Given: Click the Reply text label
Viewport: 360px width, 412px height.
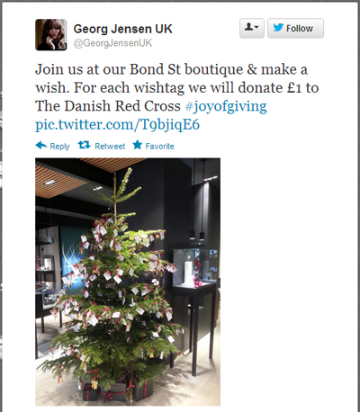Looking at the screenshot, I should click(x=59, y=147).
